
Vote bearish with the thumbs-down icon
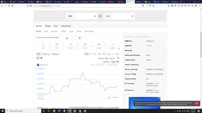click(80, 38)
